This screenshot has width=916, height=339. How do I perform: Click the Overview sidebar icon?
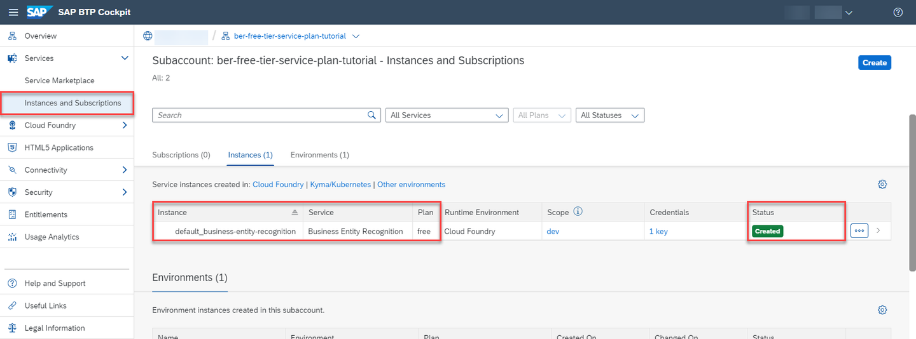[x=12, y=36]
